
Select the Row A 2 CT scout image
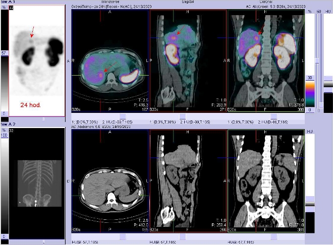[37, 183]
